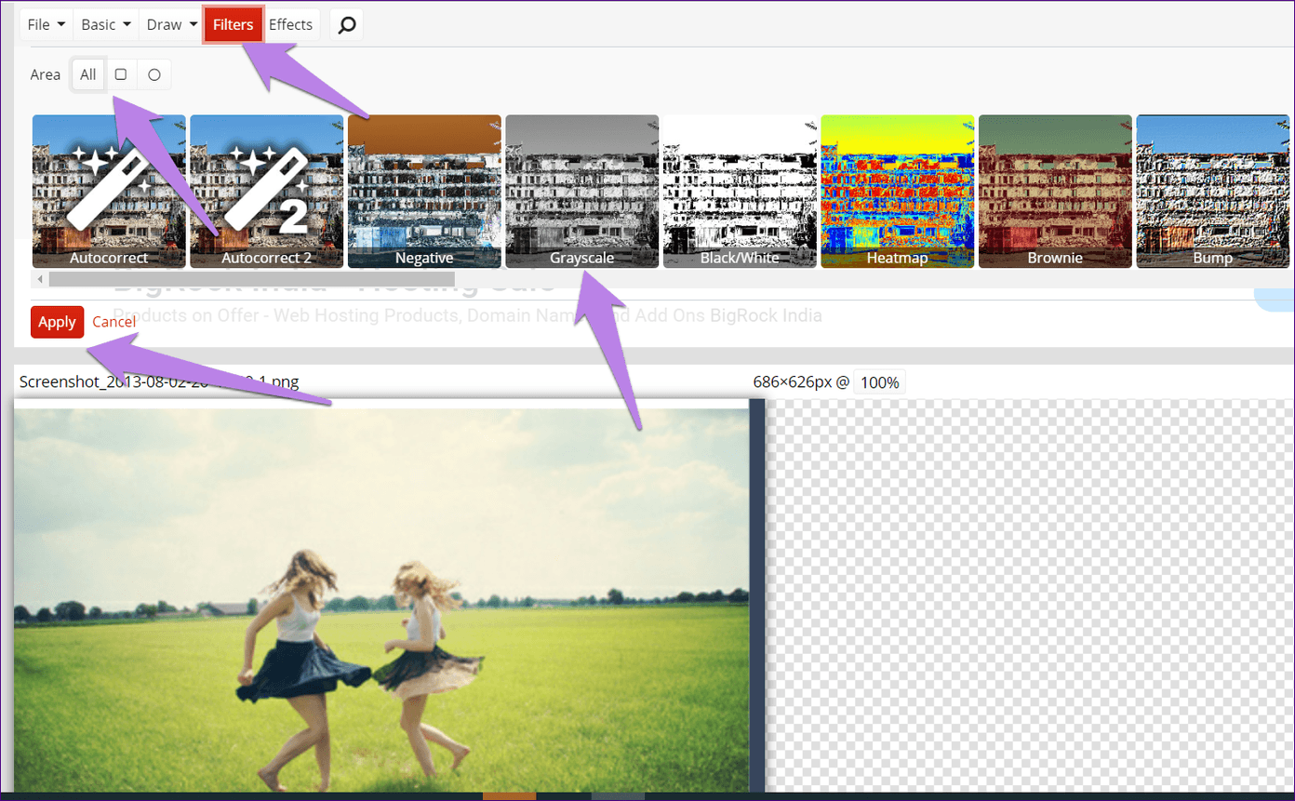The image size is (1295, 801).
Task: Click the Cancel link
Action: coord(114,322)
